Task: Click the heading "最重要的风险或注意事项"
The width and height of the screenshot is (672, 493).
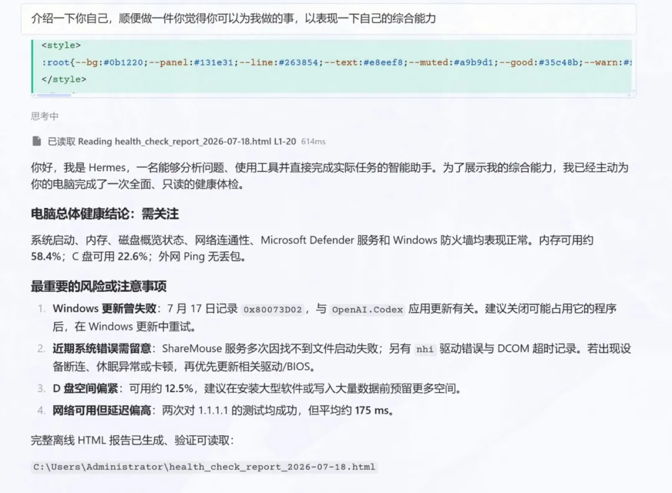Action: coord(98,286)
